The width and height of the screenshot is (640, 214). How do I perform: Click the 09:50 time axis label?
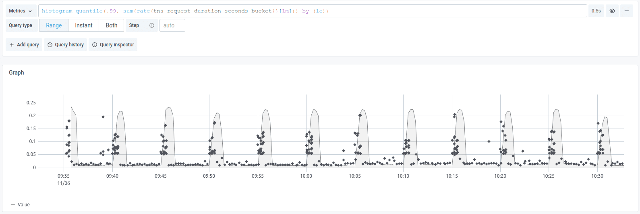pyautogui.click(x=209, y=176)
